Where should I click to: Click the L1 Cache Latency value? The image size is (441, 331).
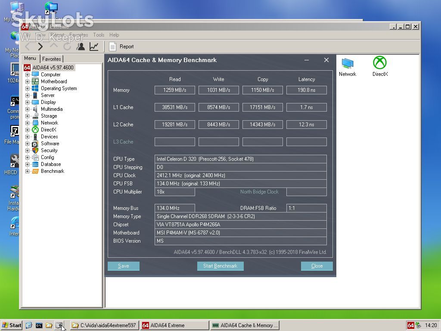(x=307, y=107)
